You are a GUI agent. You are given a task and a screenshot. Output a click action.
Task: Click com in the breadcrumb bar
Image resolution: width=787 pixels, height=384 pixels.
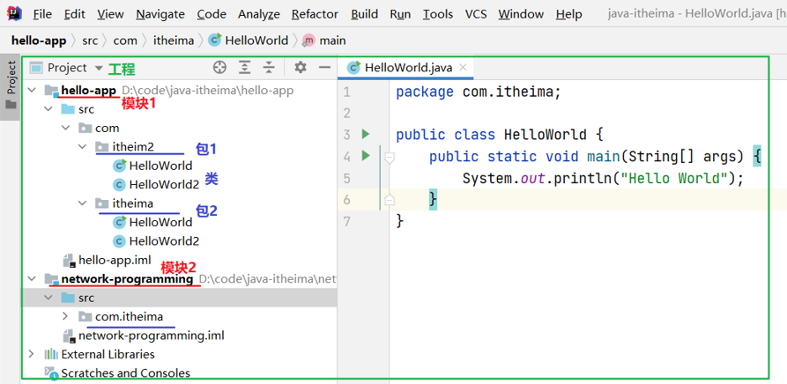tap(125, 41)
